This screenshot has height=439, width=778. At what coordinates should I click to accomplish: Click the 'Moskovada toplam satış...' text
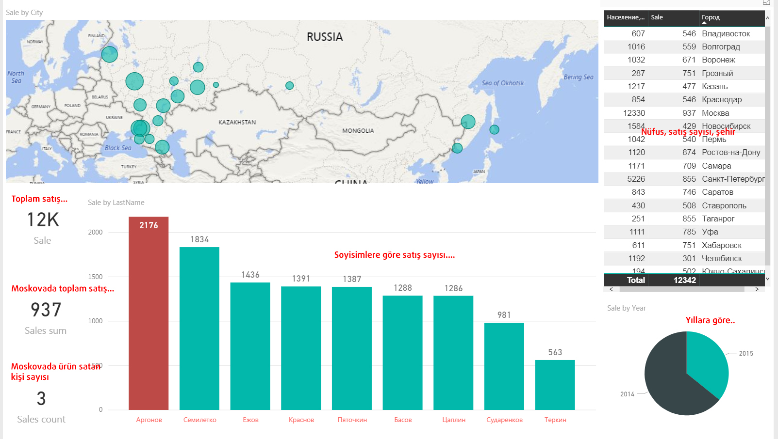coord(63,288)
